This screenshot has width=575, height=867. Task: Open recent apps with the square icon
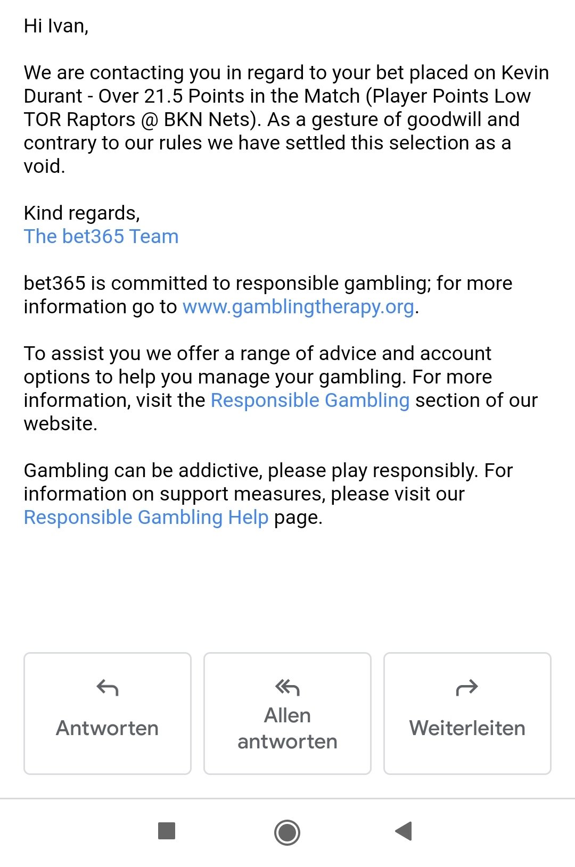pos(167,831)
